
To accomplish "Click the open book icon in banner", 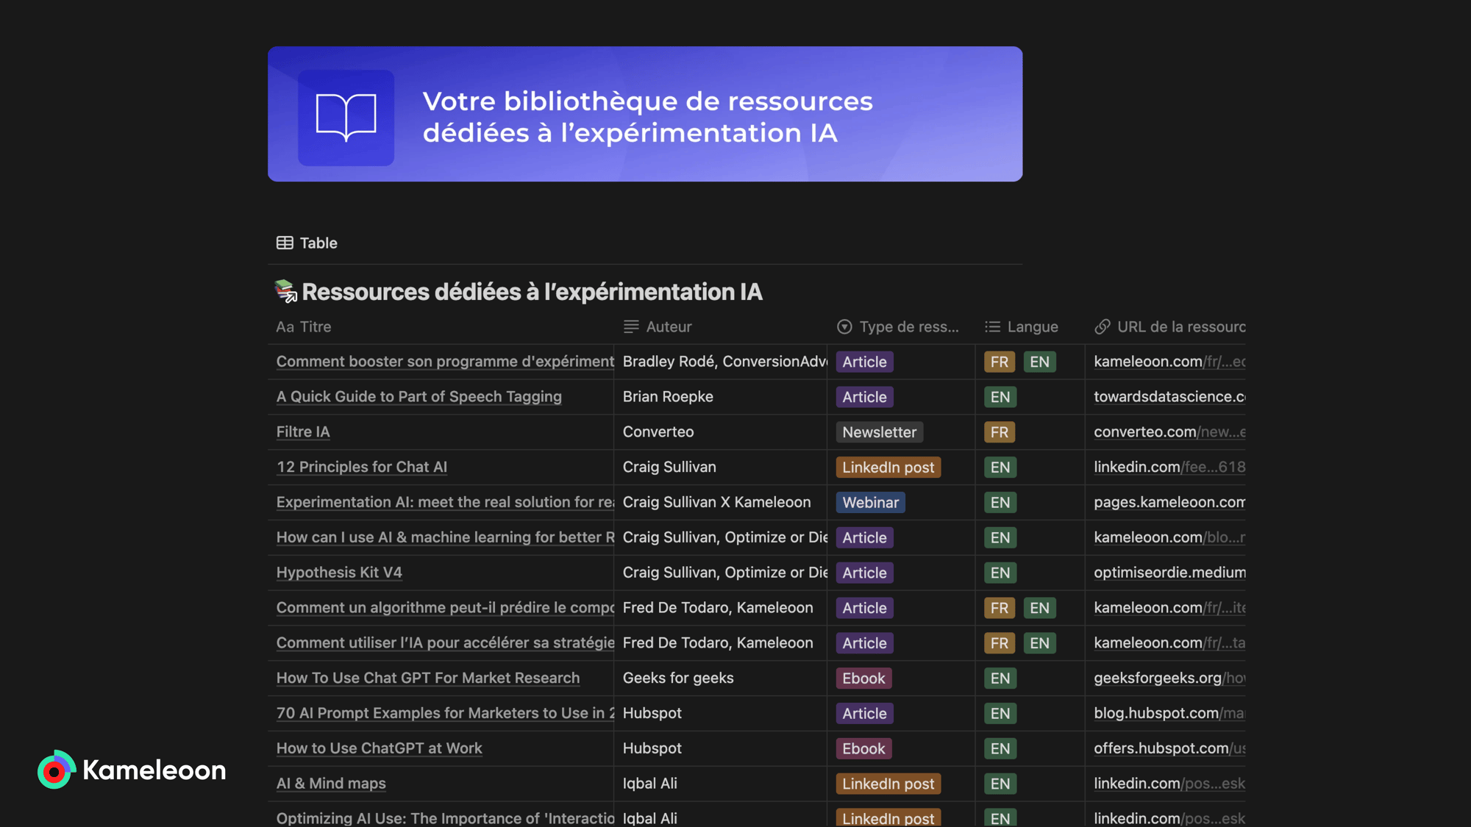I will [346, 118].
